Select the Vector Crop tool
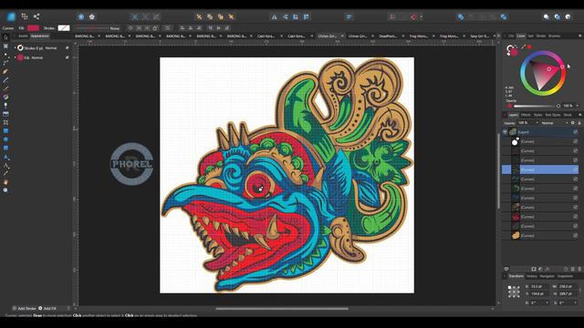Image resolution: width=584 pixels, height=328 pixels. [x=5, y=123]
